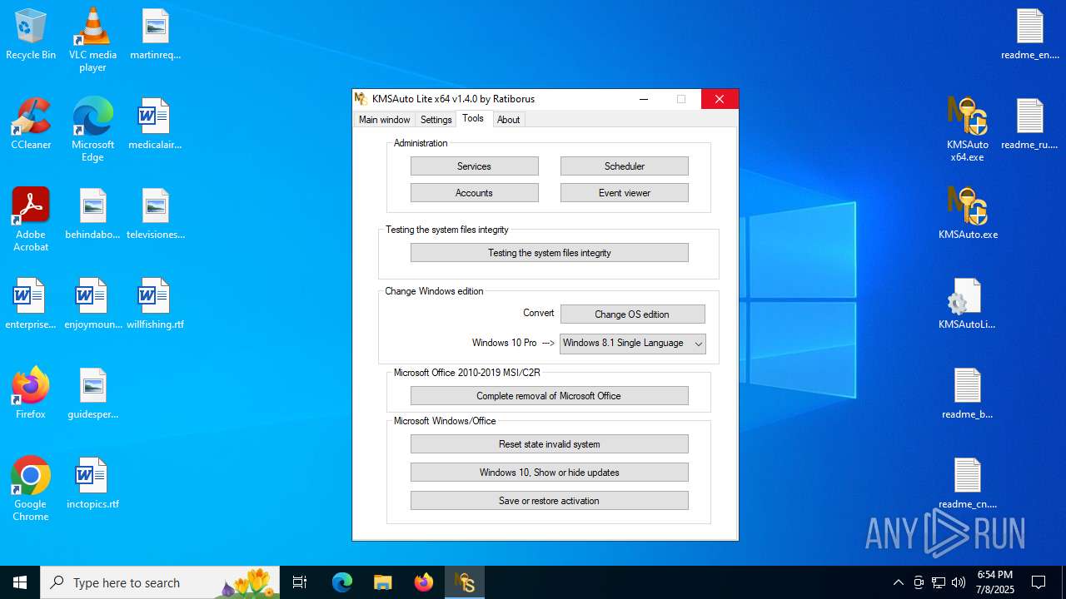The image size is (1066, 599).
Task: Click Change OS edition button
Action: coord(632,314)
